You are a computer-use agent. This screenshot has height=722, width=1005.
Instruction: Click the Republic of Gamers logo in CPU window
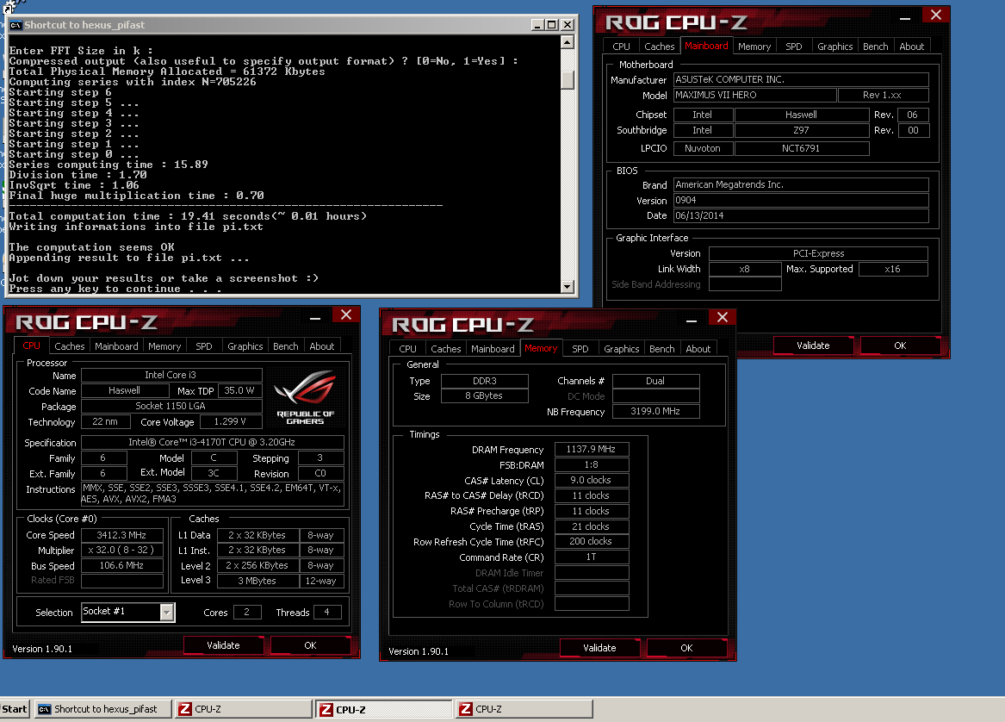[x=305, y=397]
